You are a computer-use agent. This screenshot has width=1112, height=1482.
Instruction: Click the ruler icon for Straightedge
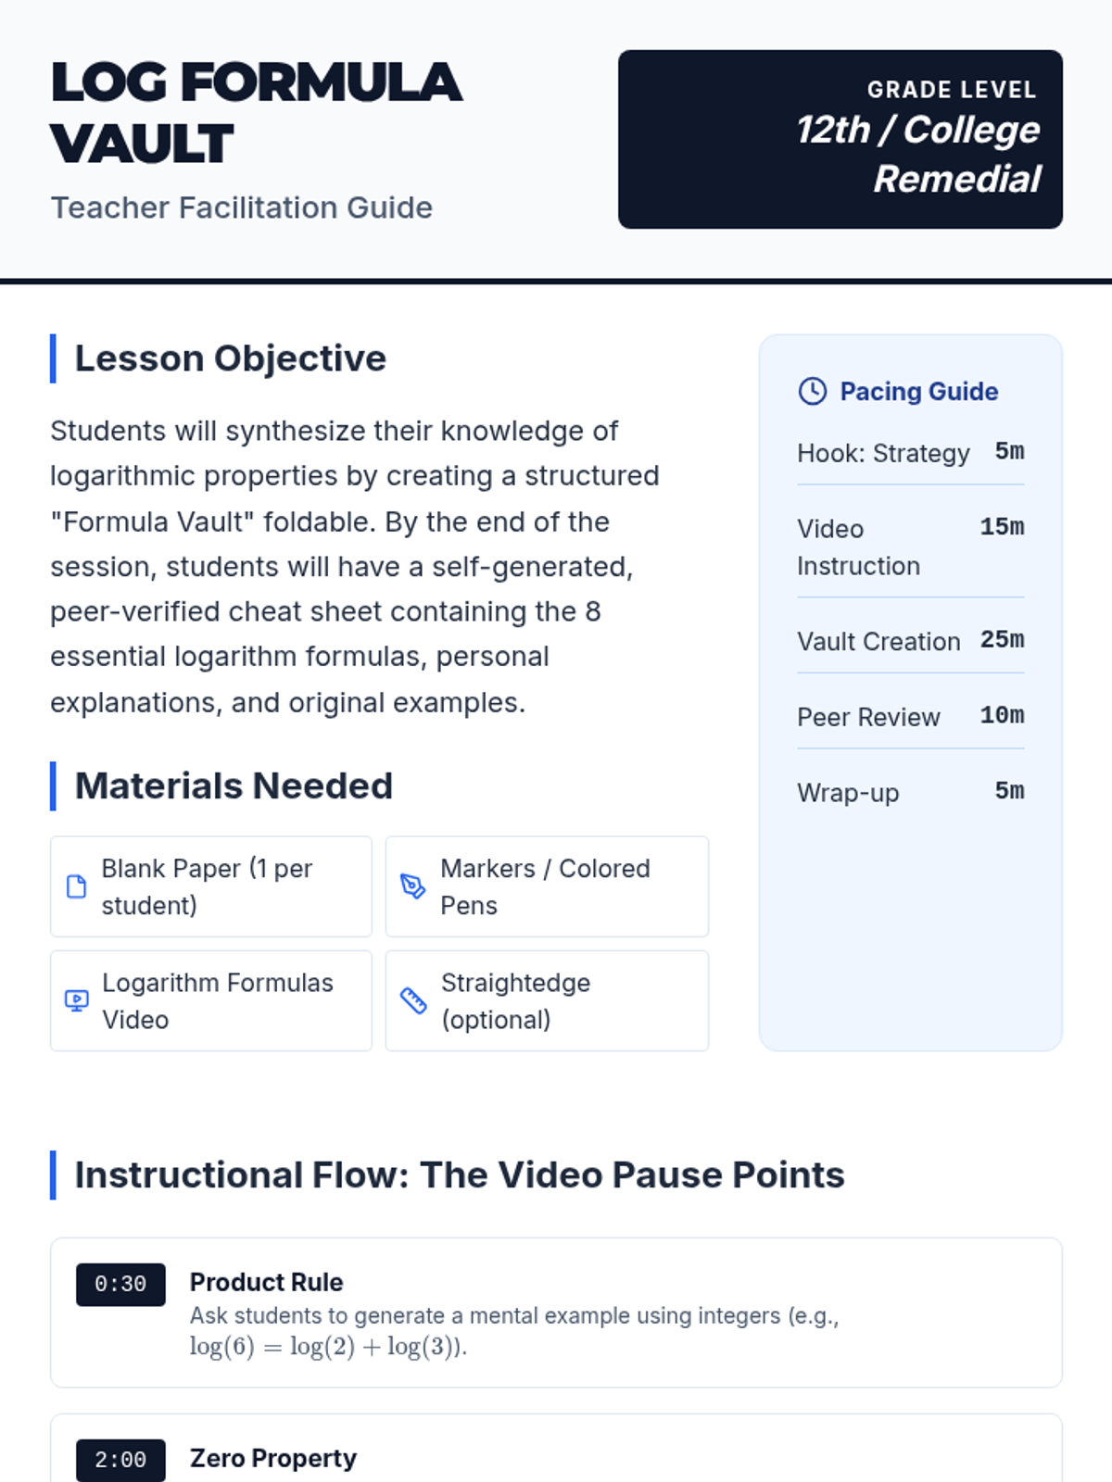click(412, 1000)
